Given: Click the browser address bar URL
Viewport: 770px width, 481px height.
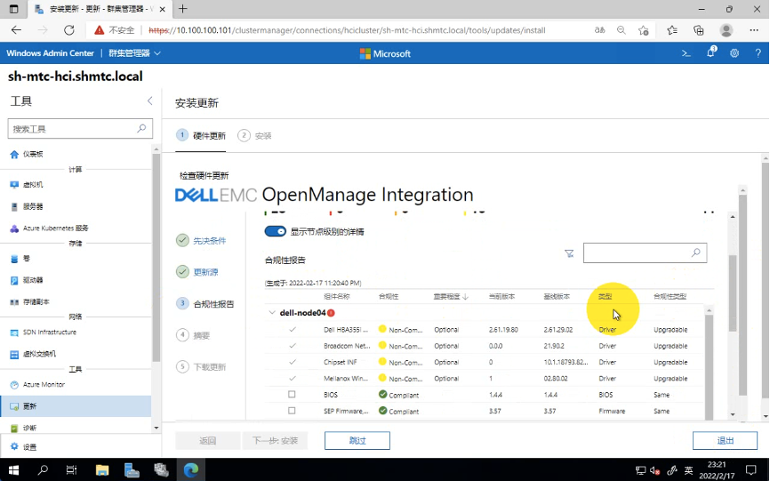Looking at the screenshot, I should 347,30.
